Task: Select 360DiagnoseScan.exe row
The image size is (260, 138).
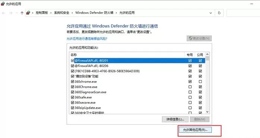Action: click(x=137, y=92)
